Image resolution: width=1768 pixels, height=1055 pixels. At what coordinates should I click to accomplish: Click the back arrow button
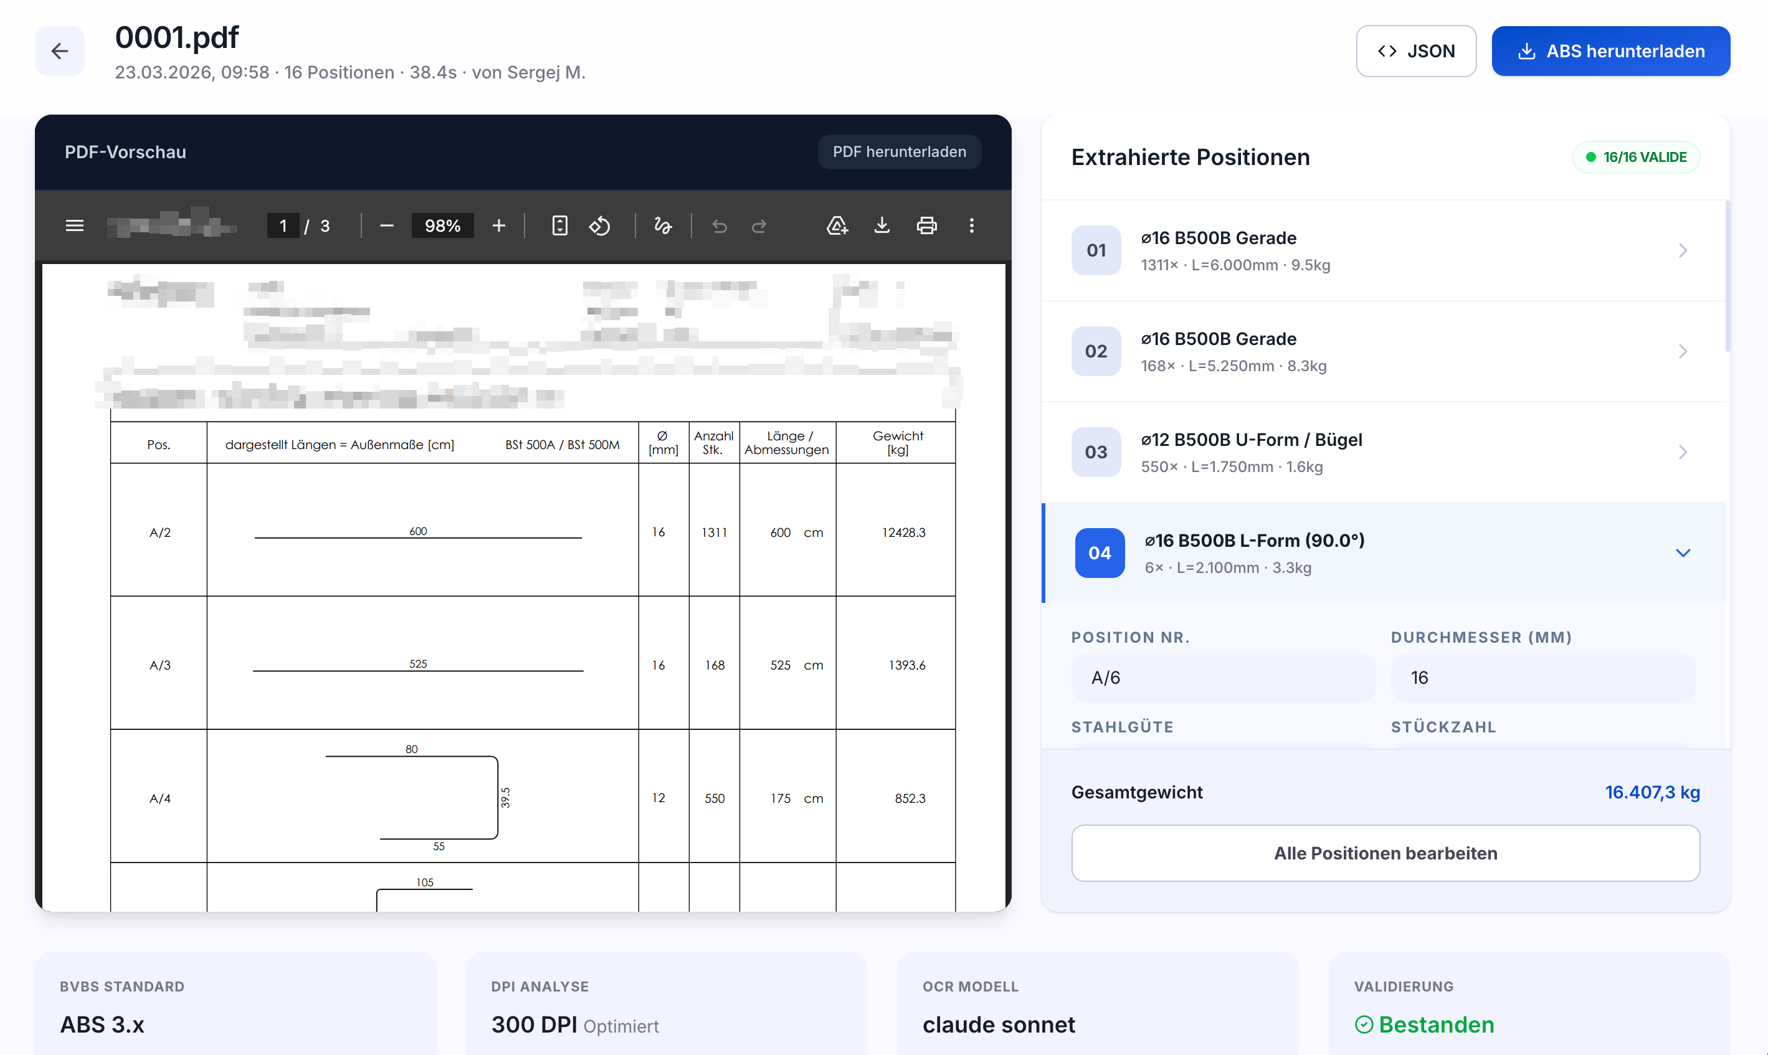(60, 51)
